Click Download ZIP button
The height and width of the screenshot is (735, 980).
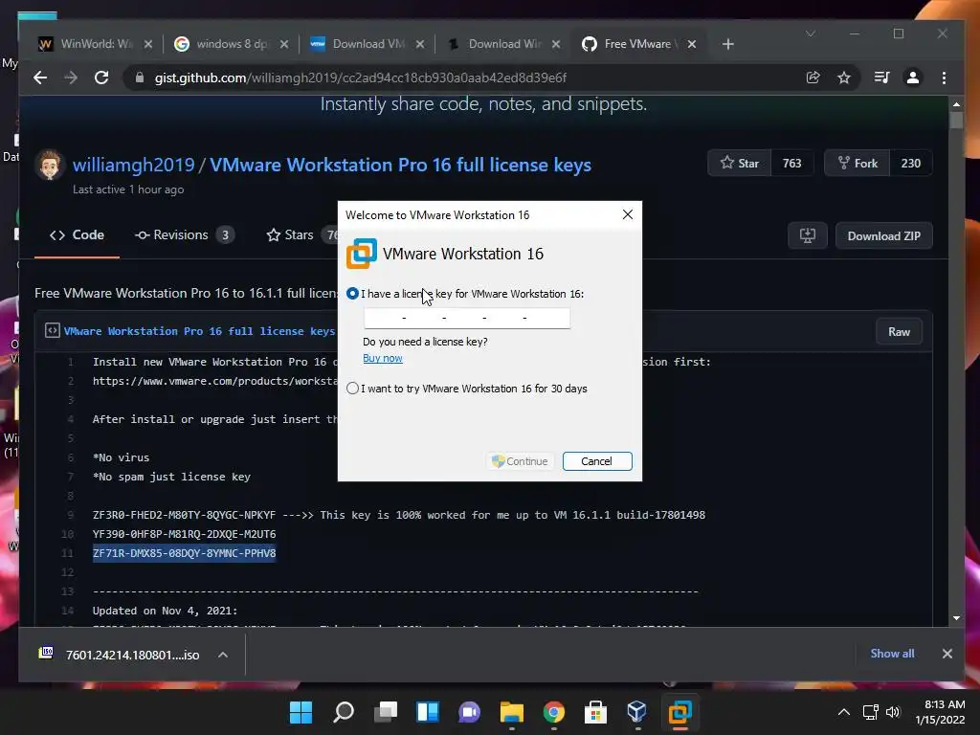883,235
